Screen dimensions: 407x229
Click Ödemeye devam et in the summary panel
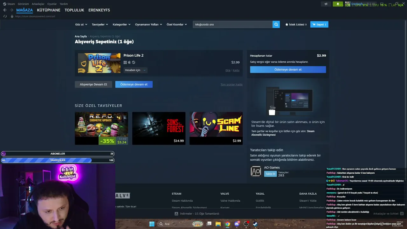(x=288, y=70)
